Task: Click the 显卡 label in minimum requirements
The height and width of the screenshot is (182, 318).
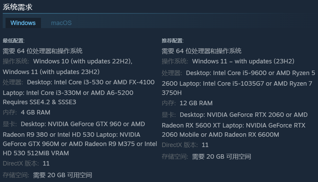Action: tap(10, 124)
